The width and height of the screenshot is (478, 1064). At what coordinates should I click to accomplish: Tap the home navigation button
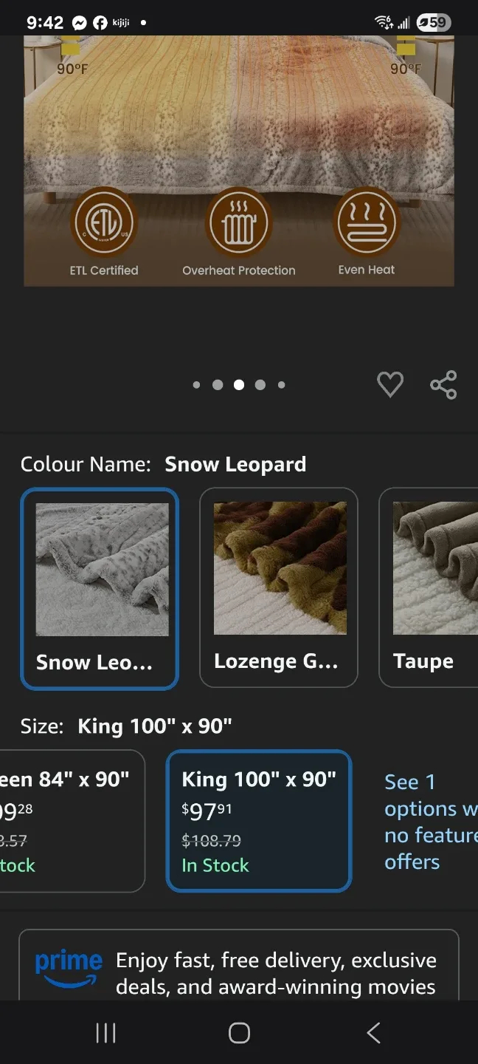[x=238, y=1033]
